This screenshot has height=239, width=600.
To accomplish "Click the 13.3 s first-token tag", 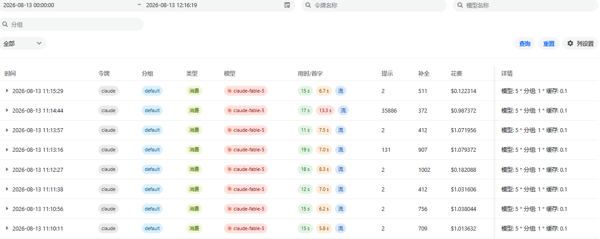I will (x=325, y=110).
